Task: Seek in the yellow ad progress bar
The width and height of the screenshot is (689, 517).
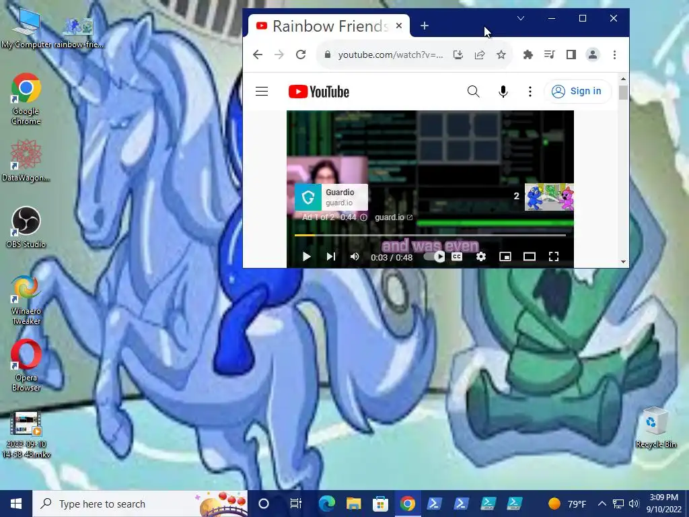Action: (x=430, y=235)
